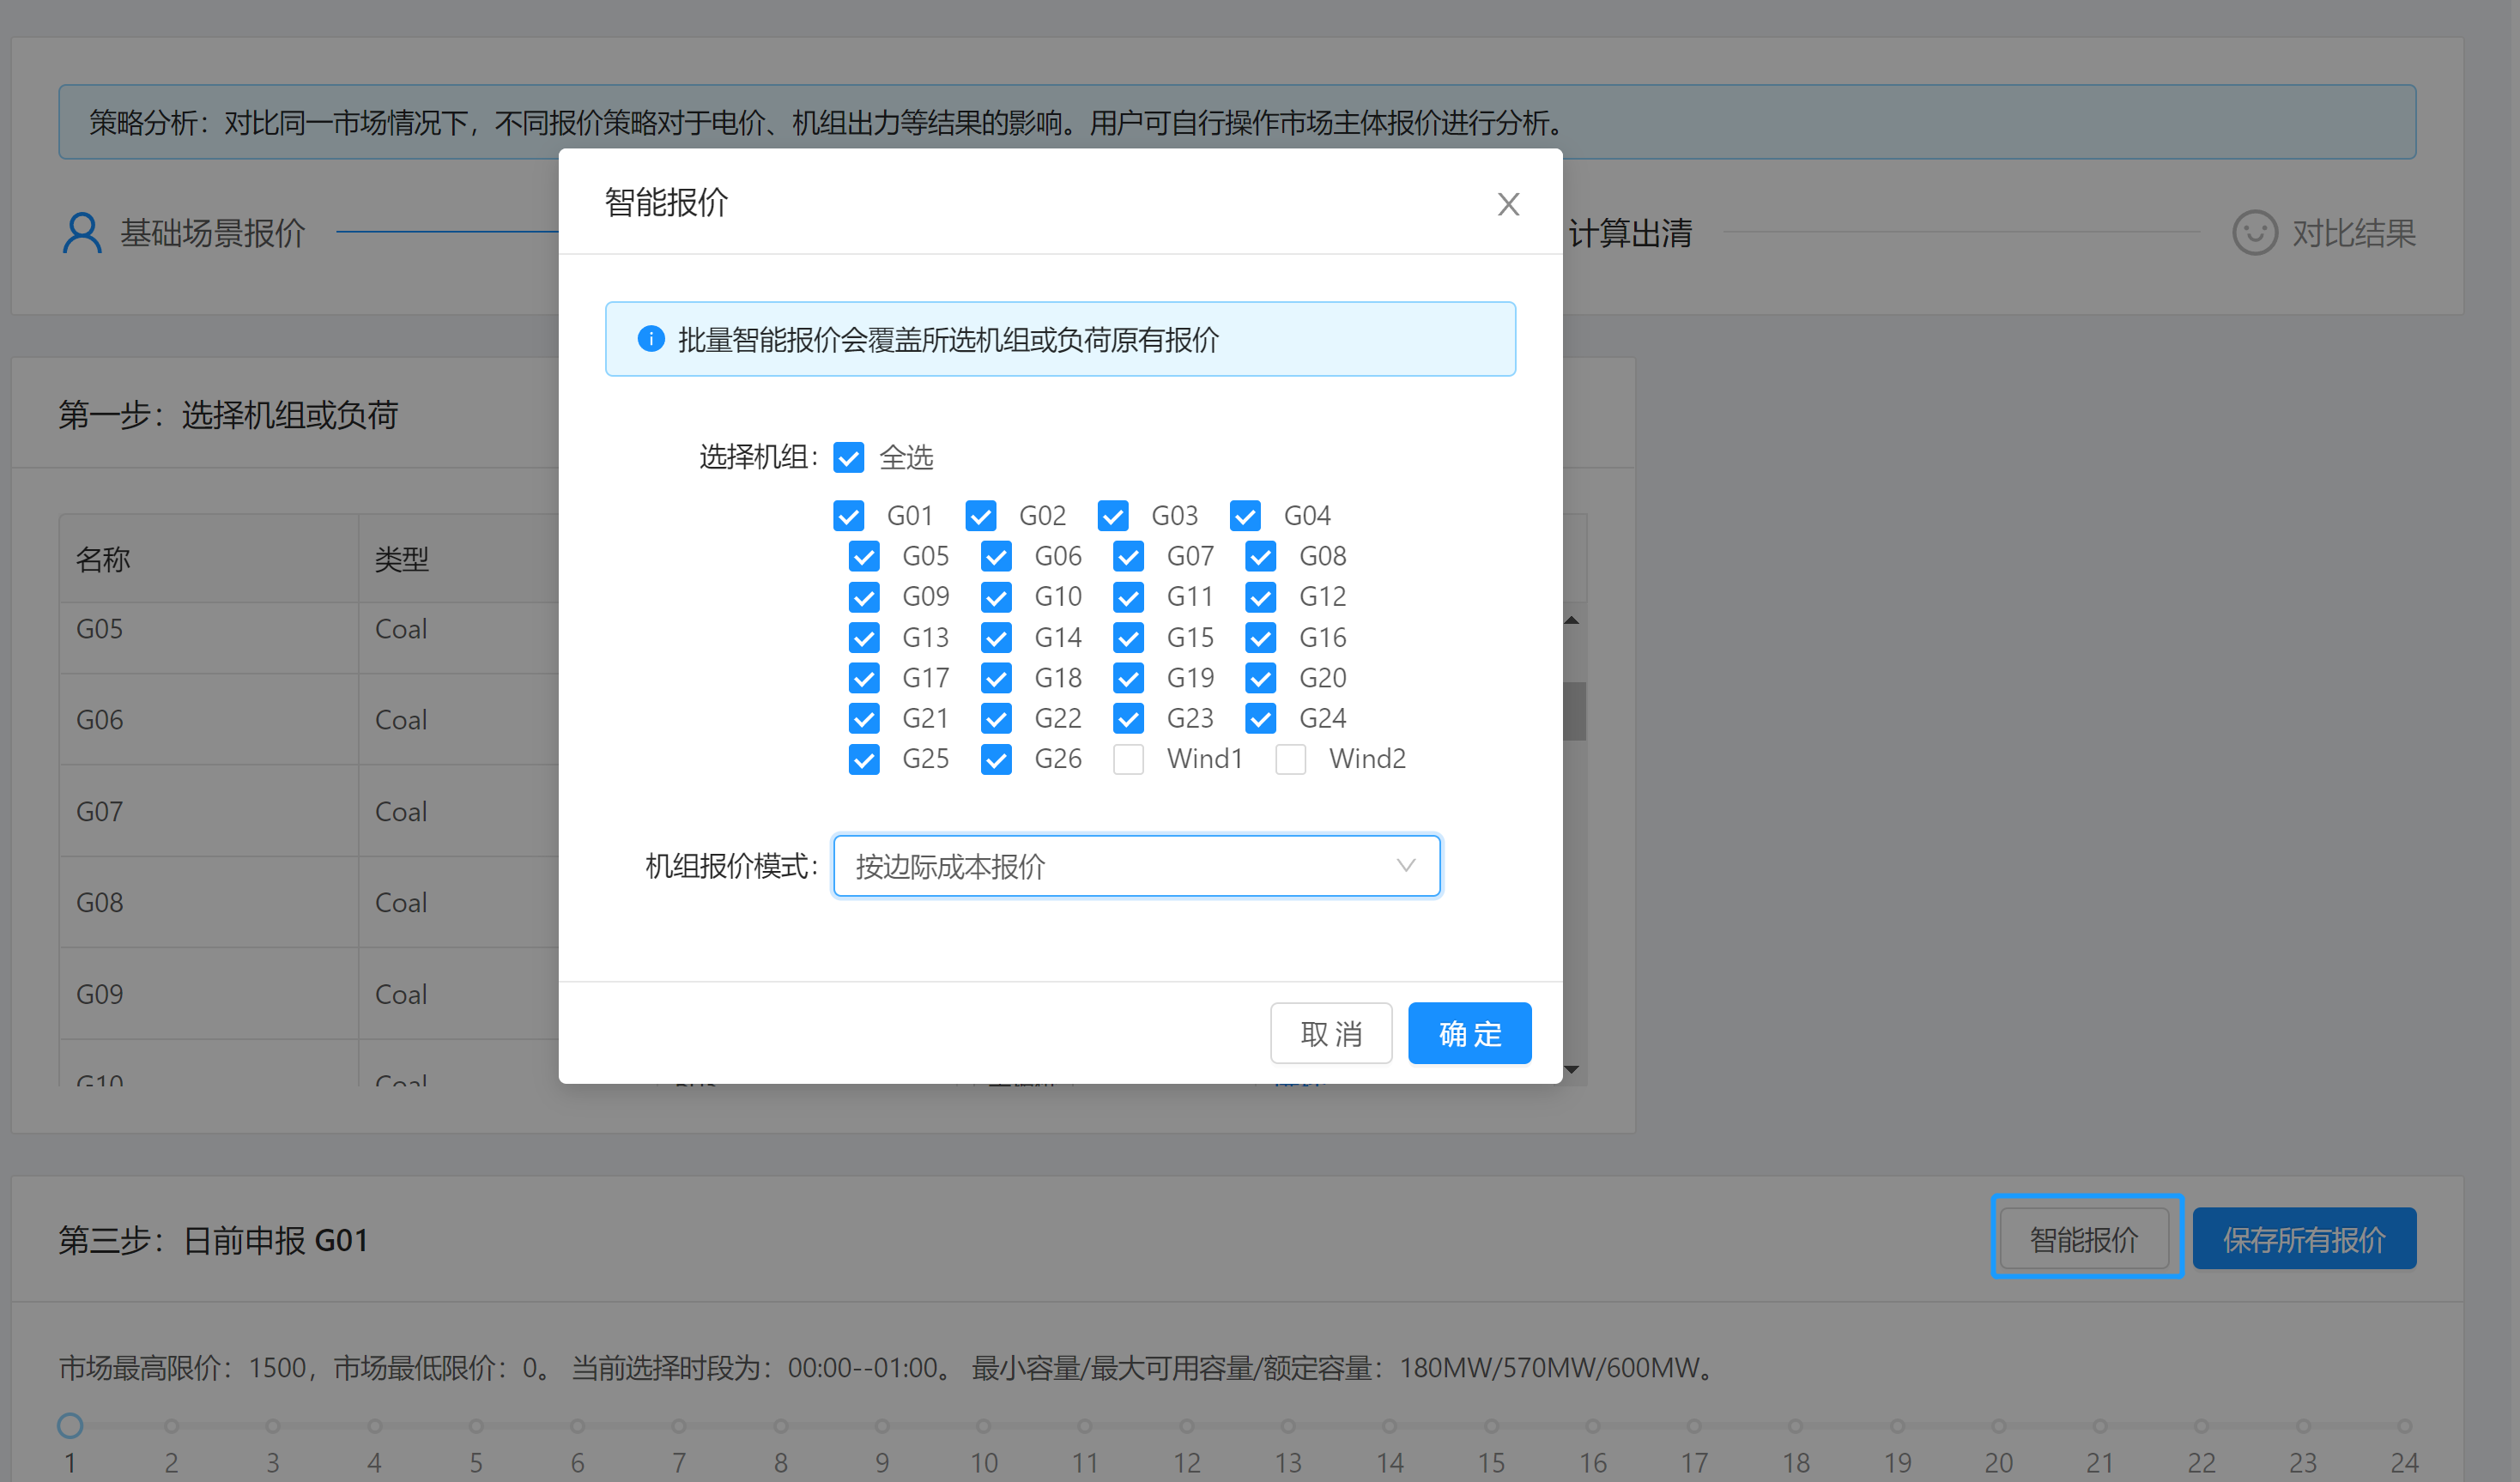This screenshot has height=1482, width=2520.
Task: Uncheck the G15 unit checkbox
Action: (1128, 638)
